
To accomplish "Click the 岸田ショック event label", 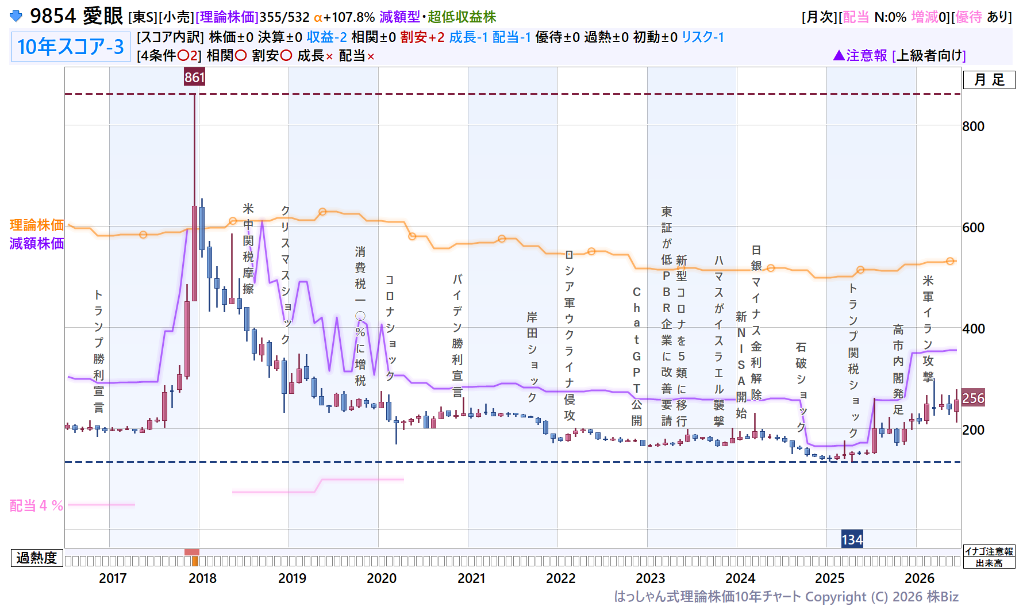I will pos(532,356).
